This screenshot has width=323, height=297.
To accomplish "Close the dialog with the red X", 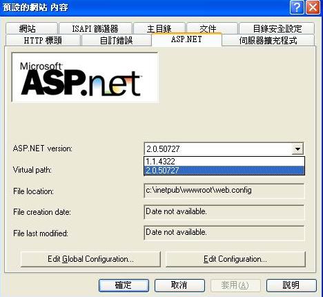I will 313,8.
